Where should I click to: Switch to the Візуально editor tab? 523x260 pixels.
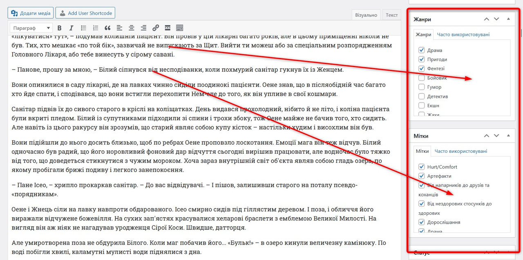pyautogui.click(x=366, y=15)
